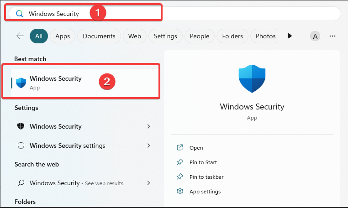Click the Folders section heading
This screenshot has width=348, height=208.
[25, 202]
